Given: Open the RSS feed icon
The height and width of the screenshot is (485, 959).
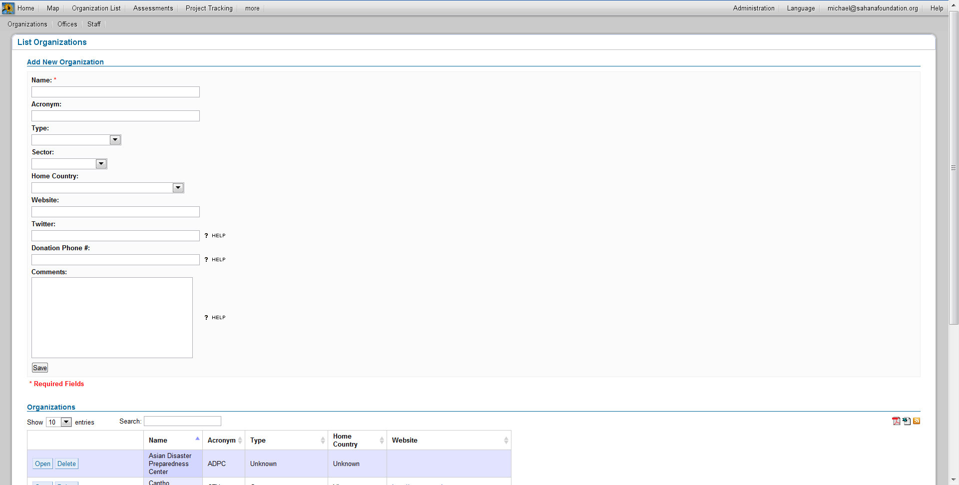Looking at the screenshot, I should click(917, 421).
